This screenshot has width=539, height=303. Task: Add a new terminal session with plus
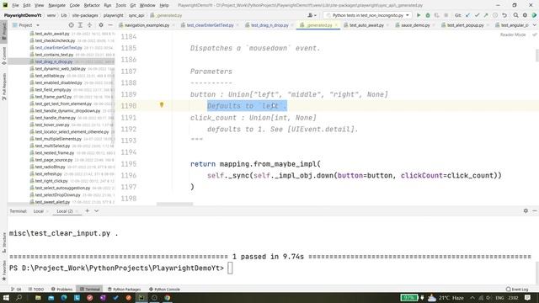tap(88, 211)
